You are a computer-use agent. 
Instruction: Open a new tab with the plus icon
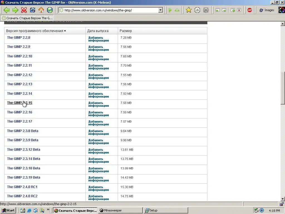pyautogui.click(x=233, y=10)
